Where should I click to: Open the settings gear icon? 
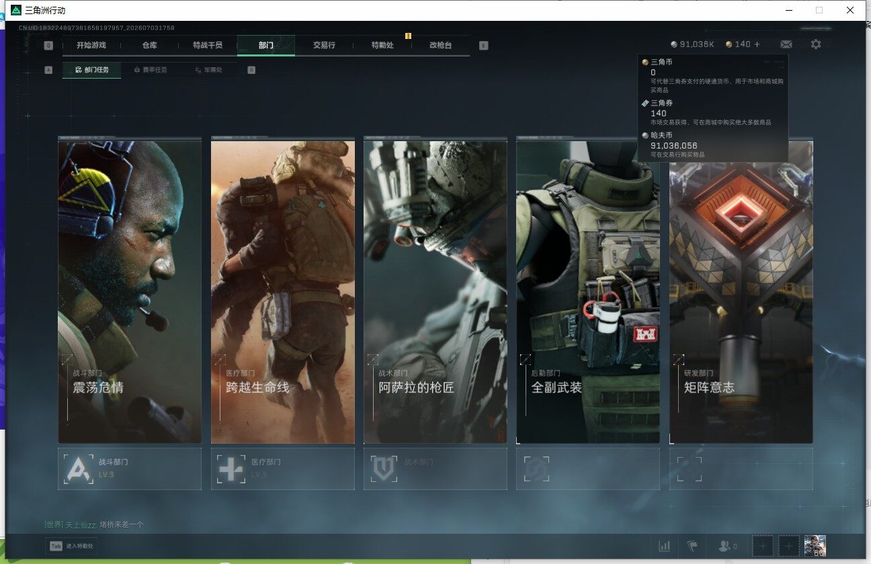[x=816, y=44]
